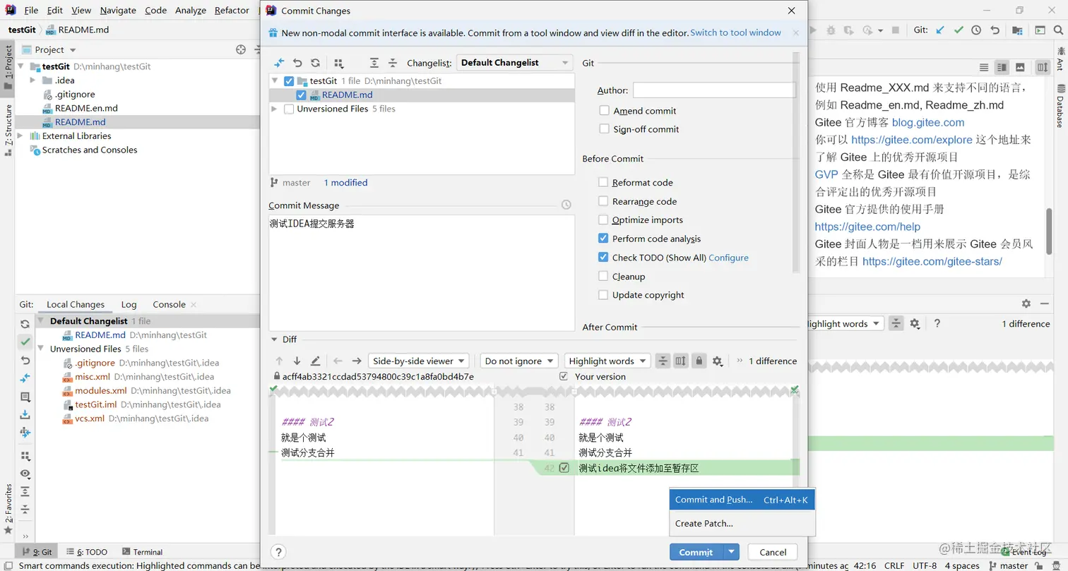Switch to Console tab in Git panel
The image size is (1068, 571).
(170, 304)
